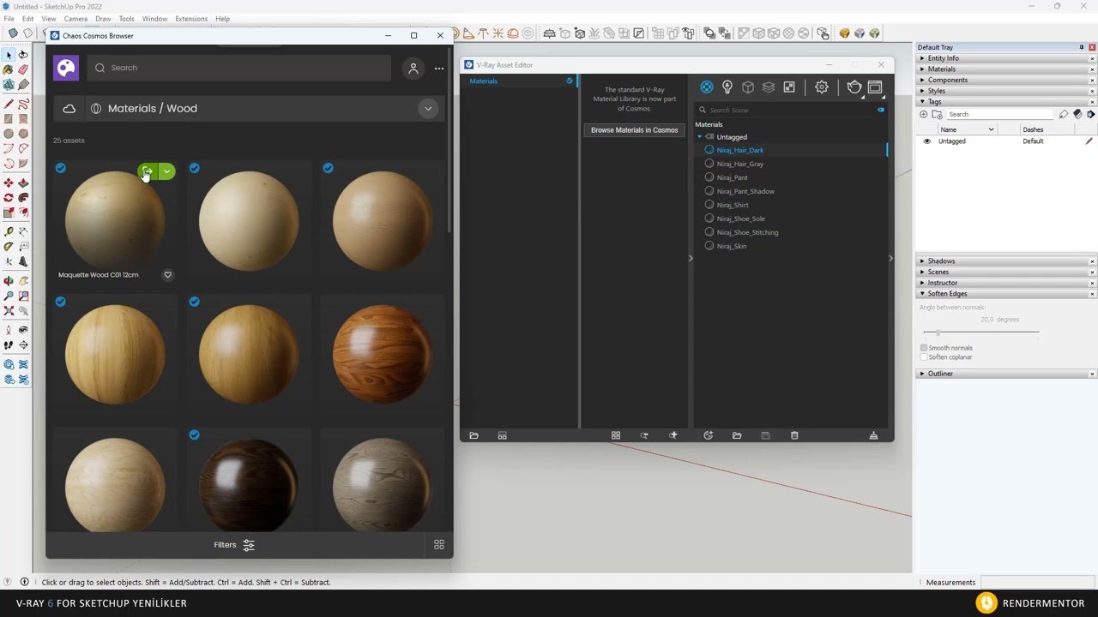Click the add tag plus icon in Tags panel
1098x617 pixels.
point(924,114)
